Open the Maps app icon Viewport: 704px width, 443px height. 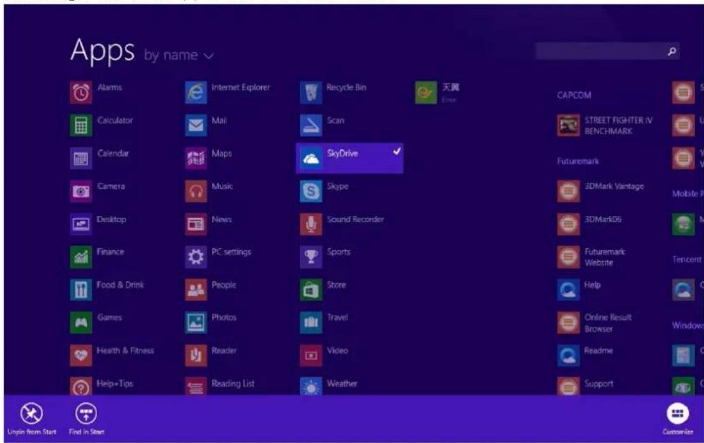196,158
